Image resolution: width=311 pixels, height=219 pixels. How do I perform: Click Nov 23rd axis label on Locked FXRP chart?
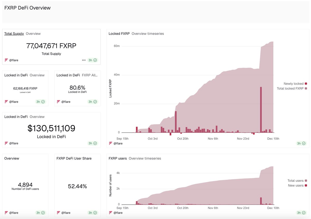(x=243, y=139)
